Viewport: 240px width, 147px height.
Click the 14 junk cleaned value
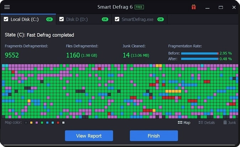(126, 55)
